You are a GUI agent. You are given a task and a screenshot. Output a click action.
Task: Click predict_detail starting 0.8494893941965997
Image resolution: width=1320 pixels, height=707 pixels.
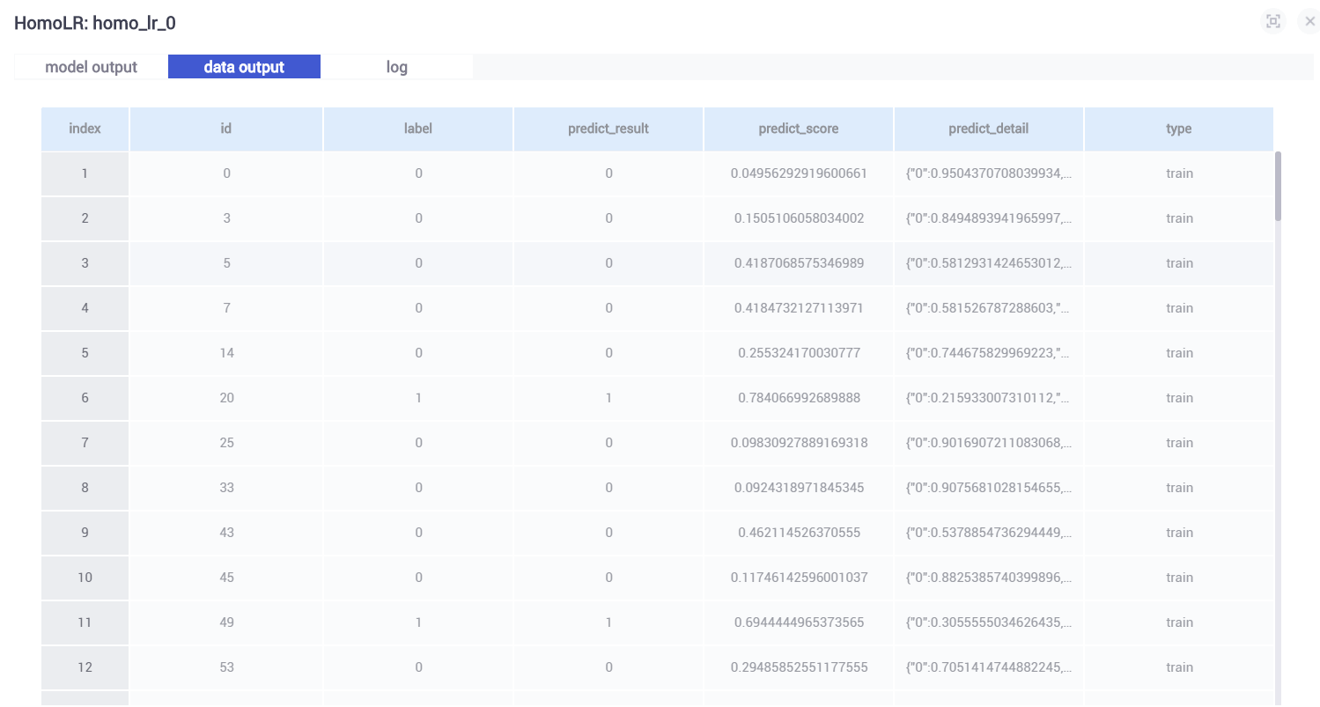pyautogui.click(x=989, y=218)
